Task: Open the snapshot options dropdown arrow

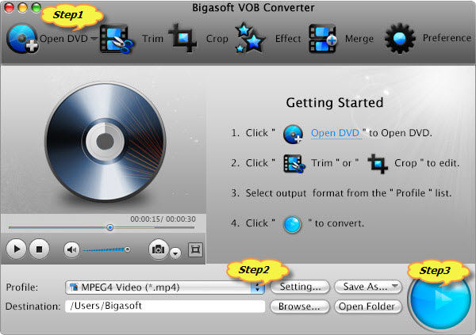Action: [175, 253]
